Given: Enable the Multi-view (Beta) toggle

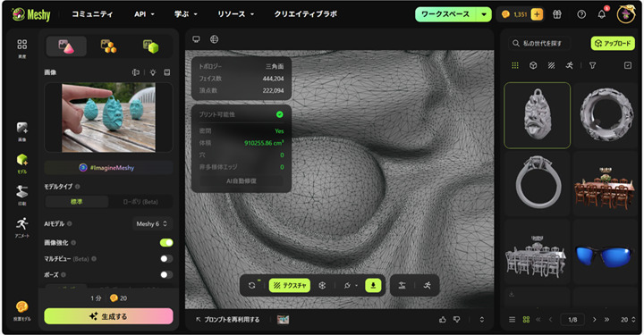Looking at the screenshot, I should click(x=166, y=259).
